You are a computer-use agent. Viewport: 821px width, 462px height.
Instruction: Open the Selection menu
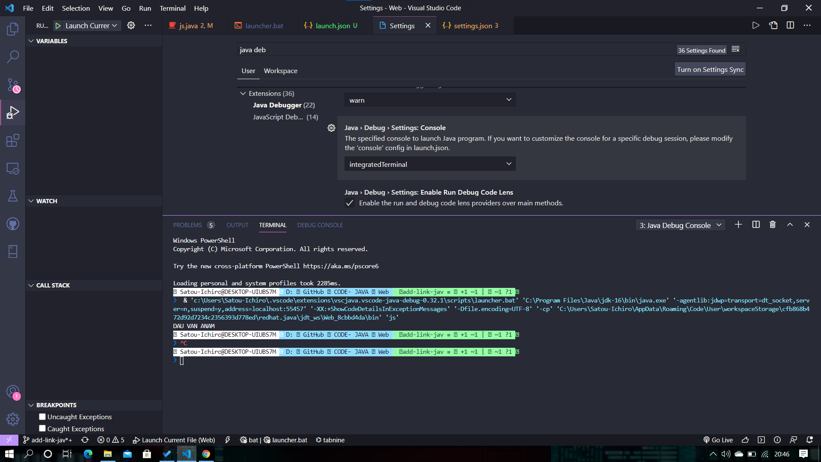coord(76,8)
